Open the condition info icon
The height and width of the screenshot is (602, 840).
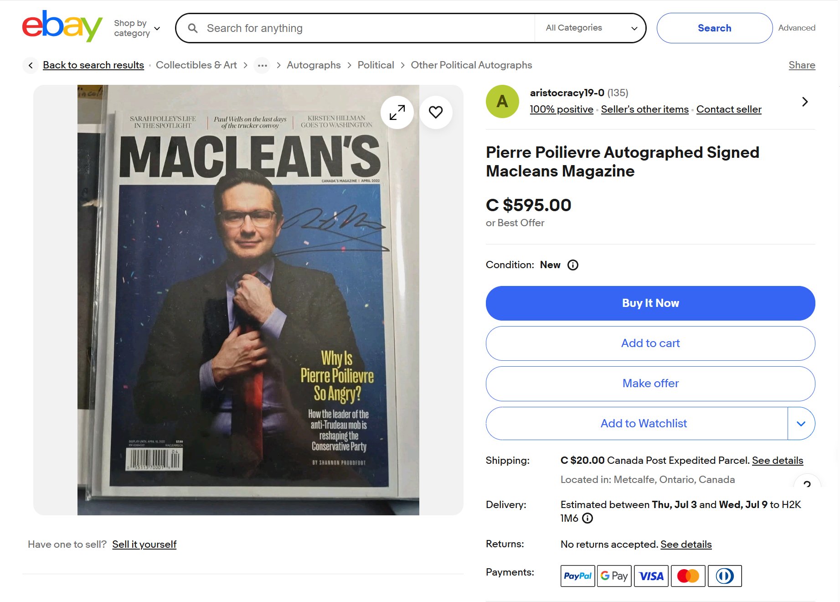coord(573,265)
